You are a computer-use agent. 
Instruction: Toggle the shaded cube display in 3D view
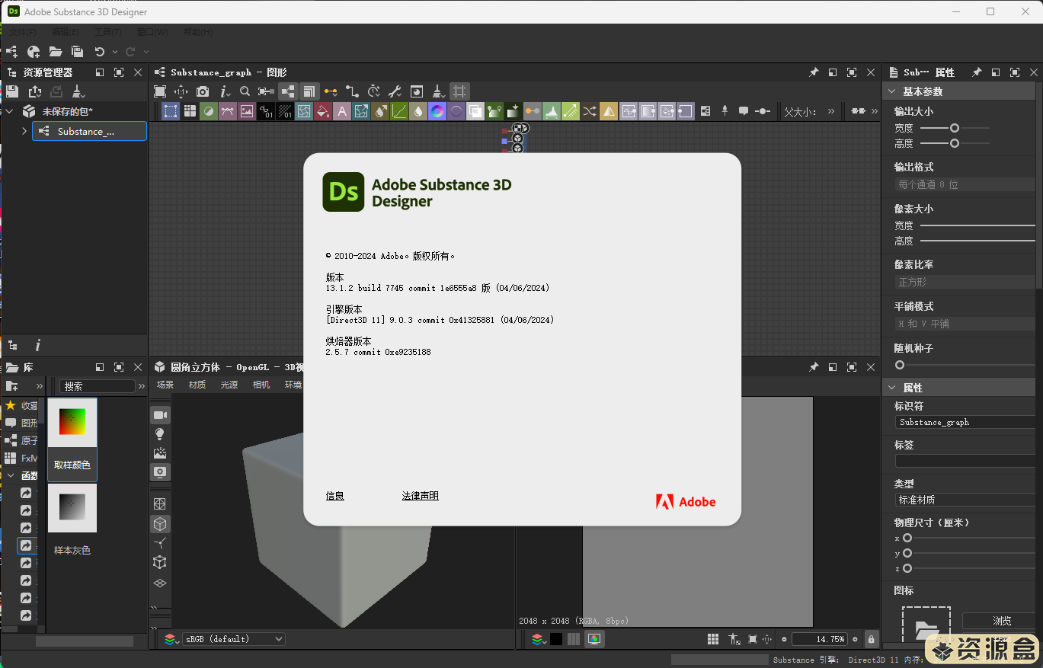pos(160,524)
